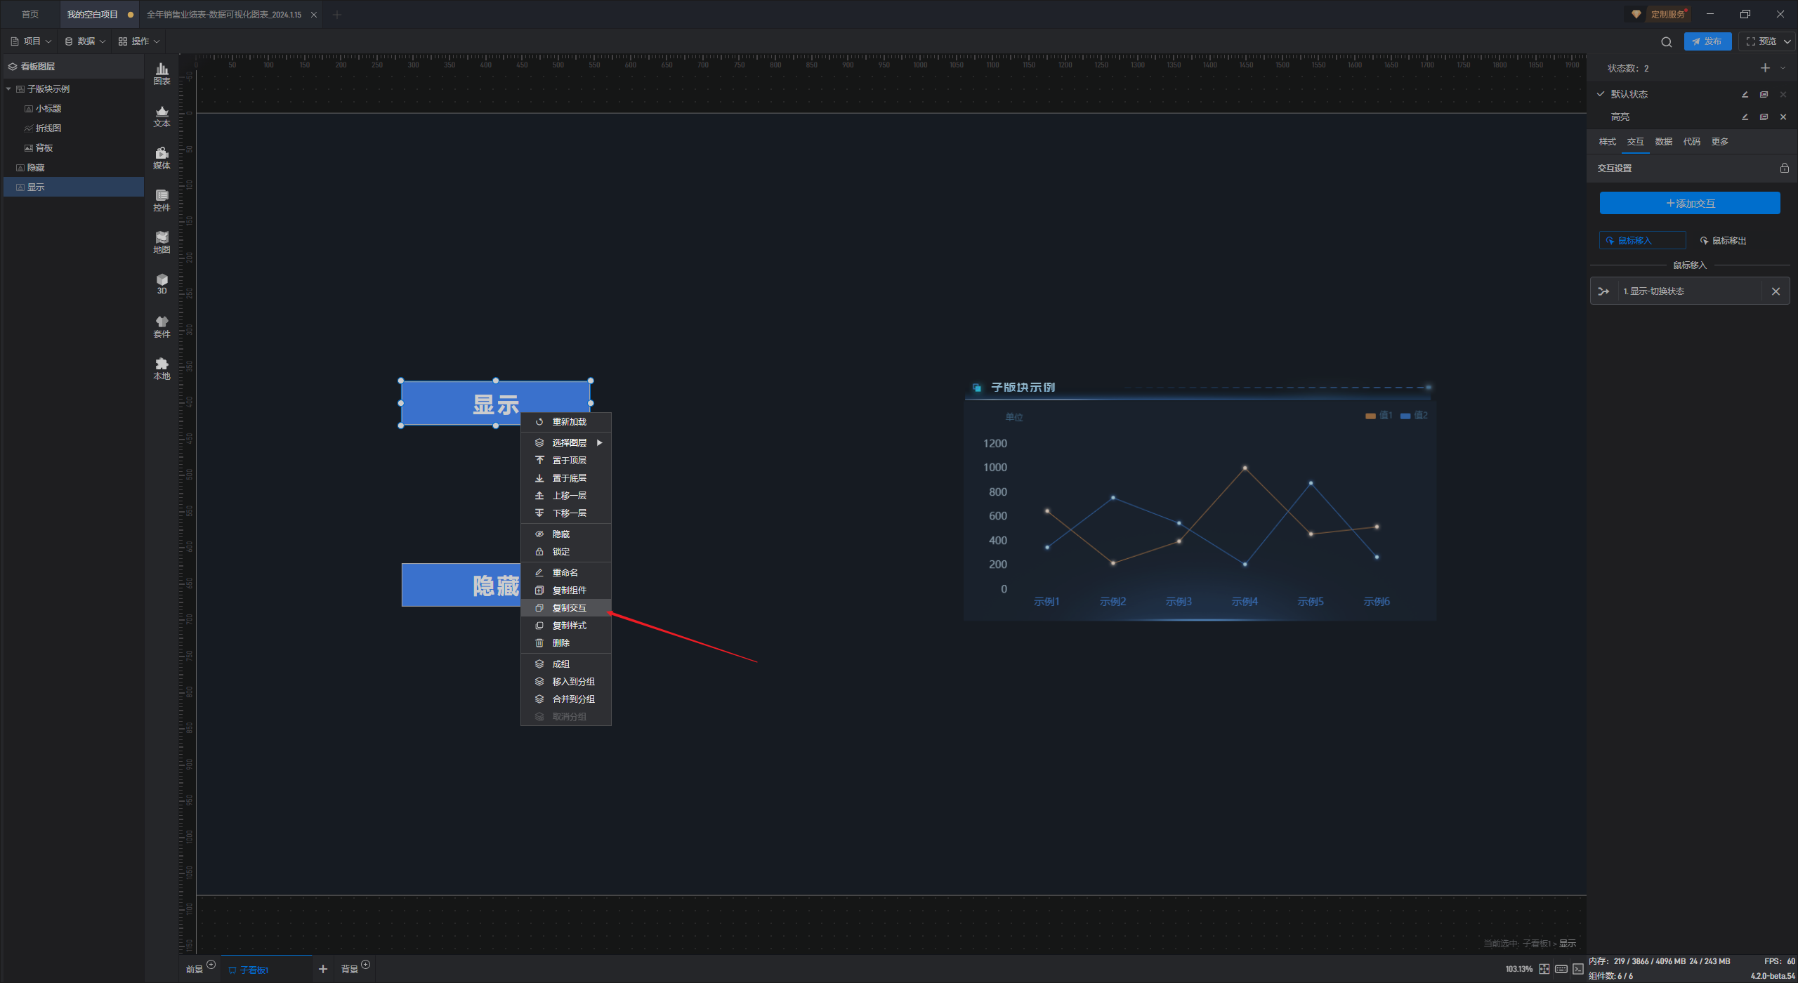
Task: Click the search magnifier icon in top toolbar
Action: [1666, 41]
